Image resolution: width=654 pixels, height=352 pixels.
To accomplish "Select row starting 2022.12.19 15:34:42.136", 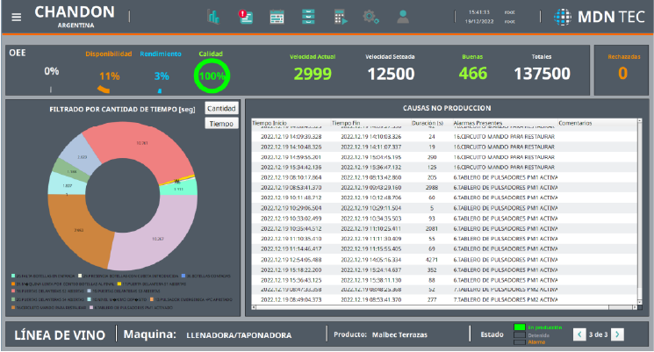I will (444, 168).
